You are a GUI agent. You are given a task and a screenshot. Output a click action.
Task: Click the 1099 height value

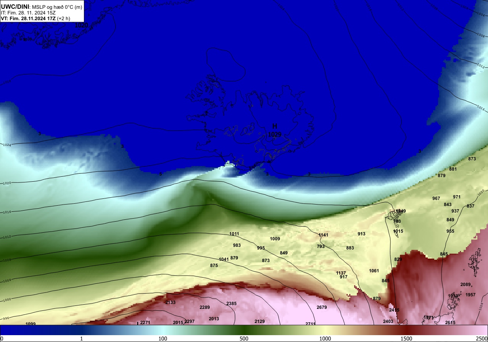click(x=30, y=324)
